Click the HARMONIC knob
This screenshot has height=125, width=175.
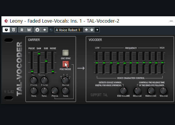pos(151,91)
